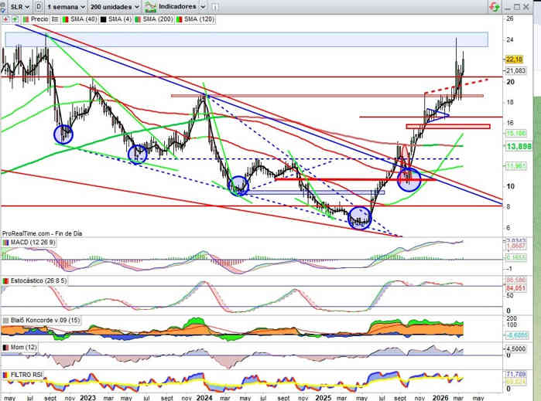Click the MACD (12 26 9) panel label
The width and height of the screenshot is (541, 401).
31,243
